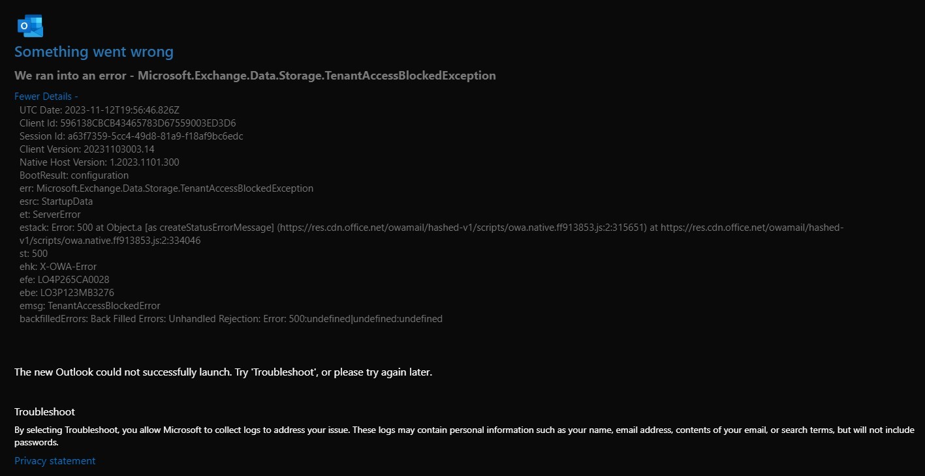Viewport: 925px width, 476px height.
Task: Click the TenantAccessBlockedException error headline
Action: (x=255, y=76)
